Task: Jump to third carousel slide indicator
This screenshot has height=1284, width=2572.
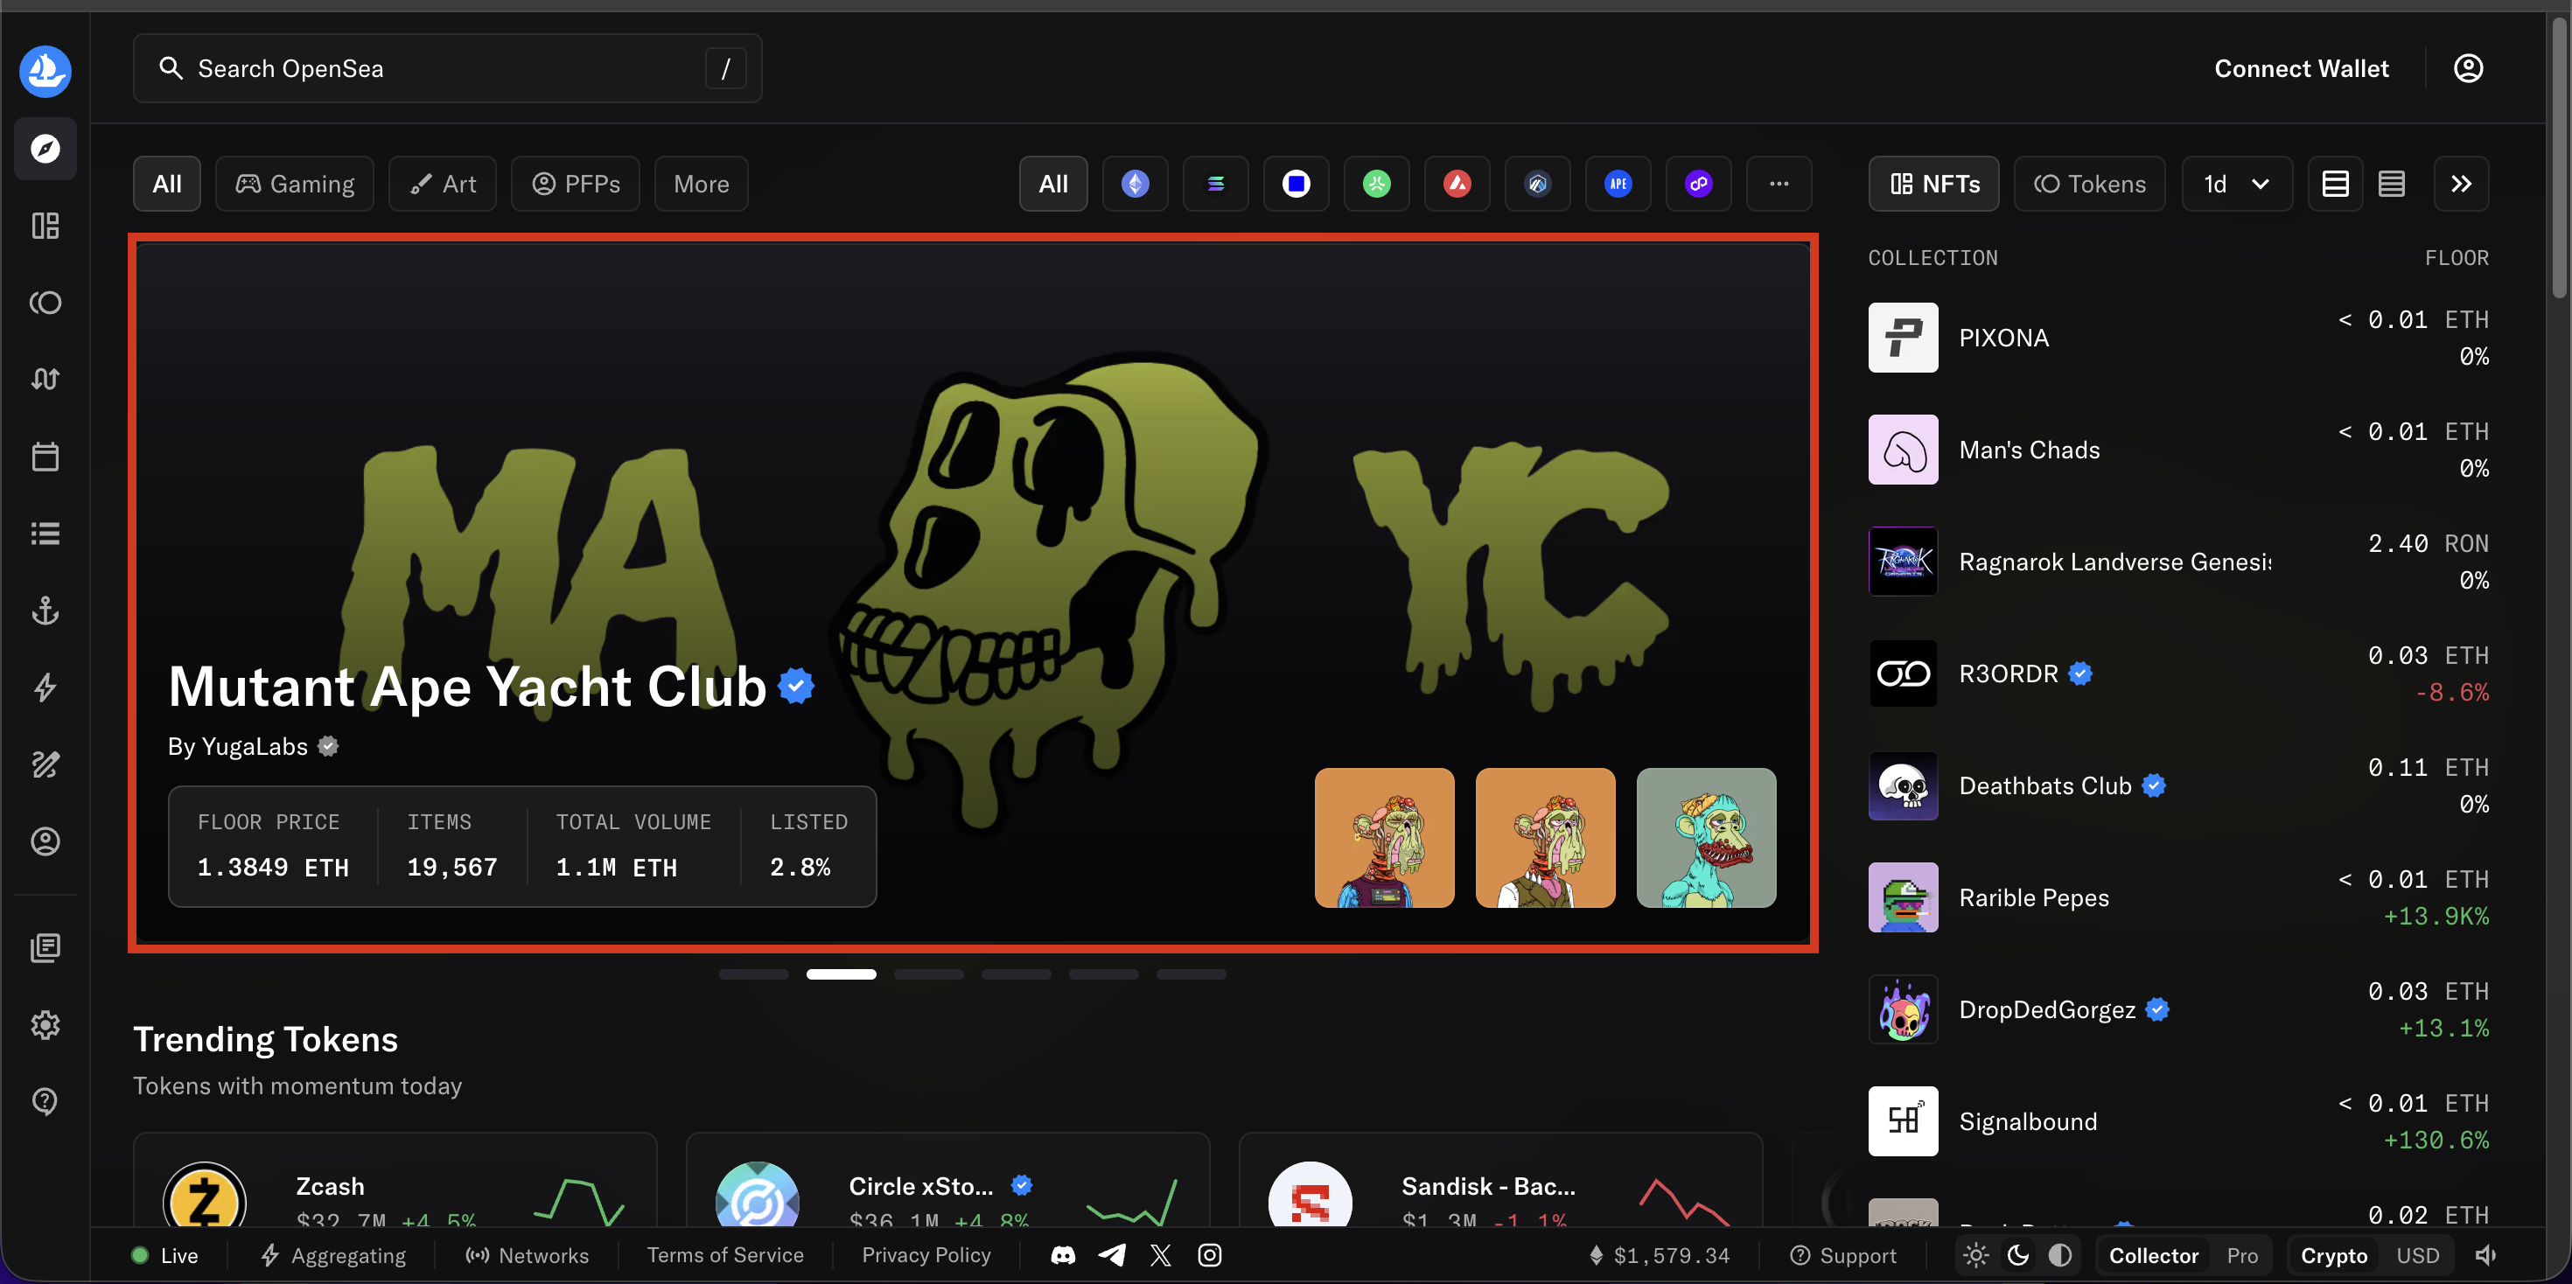Action: coord(928,973)
